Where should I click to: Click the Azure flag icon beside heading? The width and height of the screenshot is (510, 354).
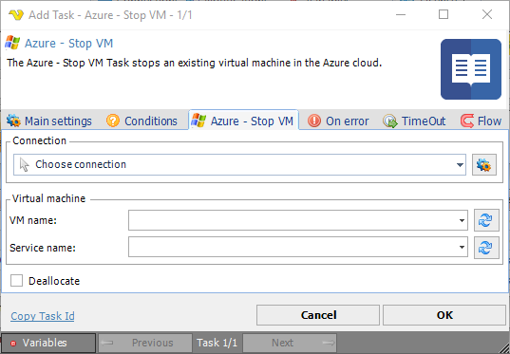pos(12,43)
